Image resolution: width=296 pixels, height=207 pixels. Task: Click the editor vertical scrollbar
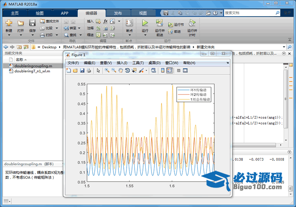tap(286, 99)
